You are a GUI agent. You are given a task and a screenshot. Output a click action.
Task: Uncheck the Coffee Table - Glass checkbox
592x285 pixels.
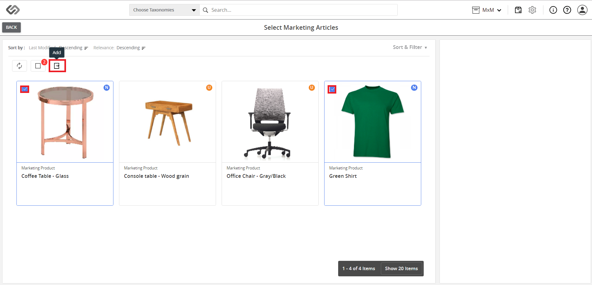click(x=25, y=89)
